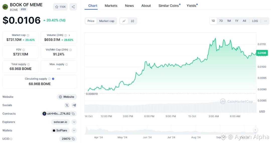Viewport: 271px width, 143px height.
Task: Click the FDV info icon
Action: 24,50
